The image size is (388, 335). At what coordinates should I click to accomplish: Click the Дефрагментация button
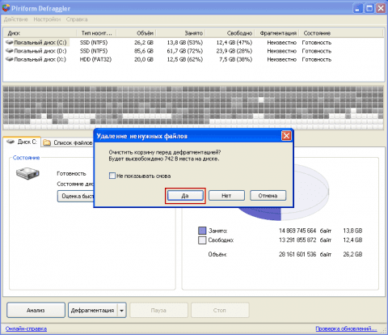92,310
